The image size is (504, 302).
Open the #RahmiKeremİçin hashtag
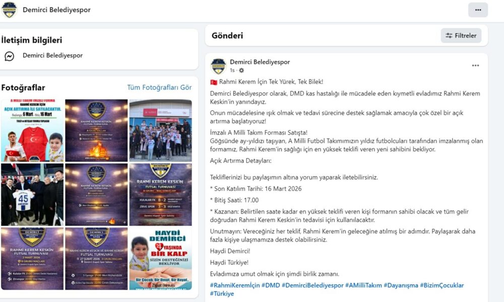pos(235,285)
